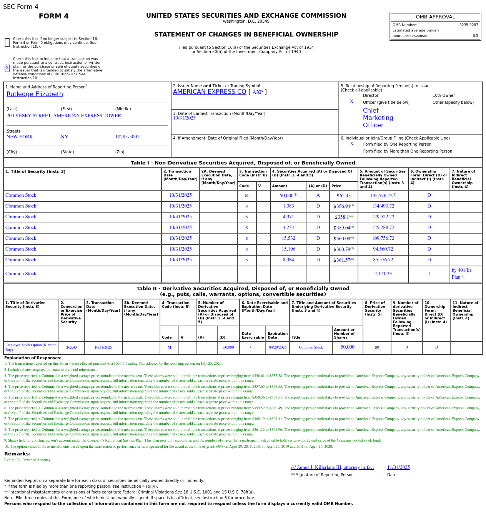Viewport: 486px width, 515px height.
Task: Click the 'by 401(k) Plan' ownership note
Action: 461,273
